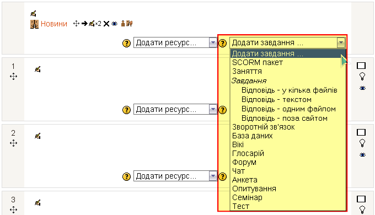The image size is (375, 215).
Task: Show only section 2 using square icon
Action: tap(361, 132)
